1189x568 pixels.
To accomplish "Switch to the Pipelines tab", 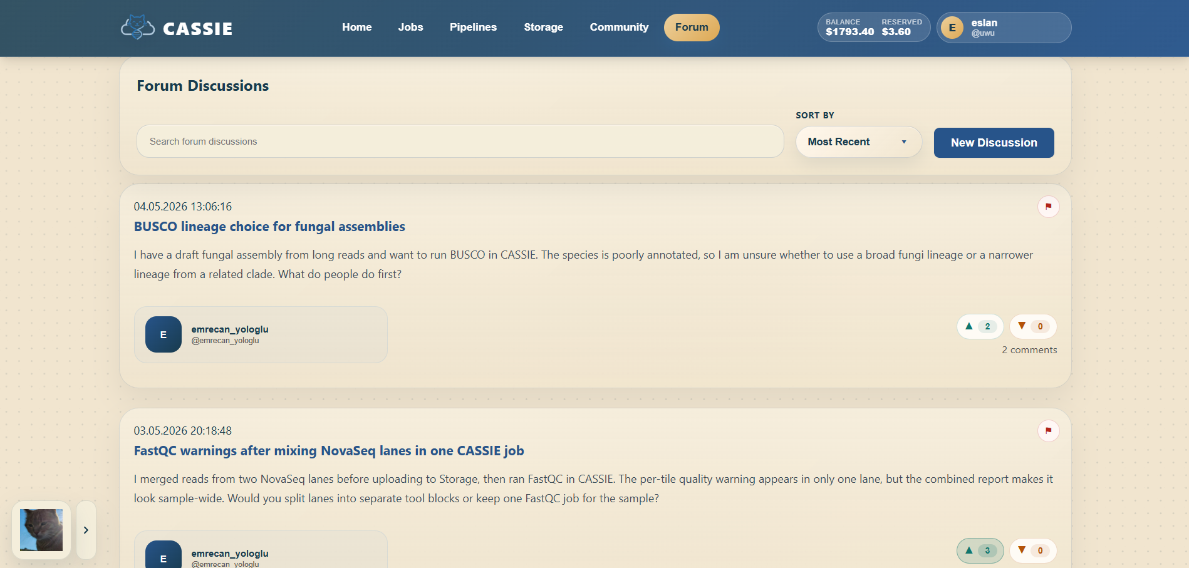I will click(x=473, y=28).
